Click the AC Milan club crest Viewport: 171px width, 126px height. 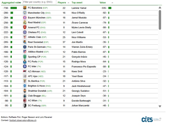(x=25, y=101)
